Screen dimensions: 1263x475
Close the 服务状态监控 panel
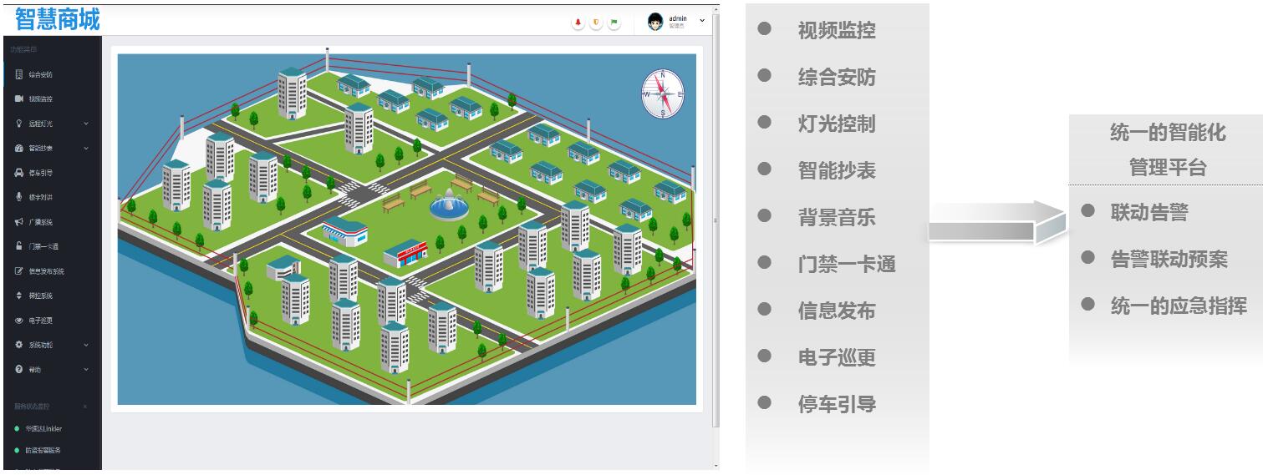point(85,407)
